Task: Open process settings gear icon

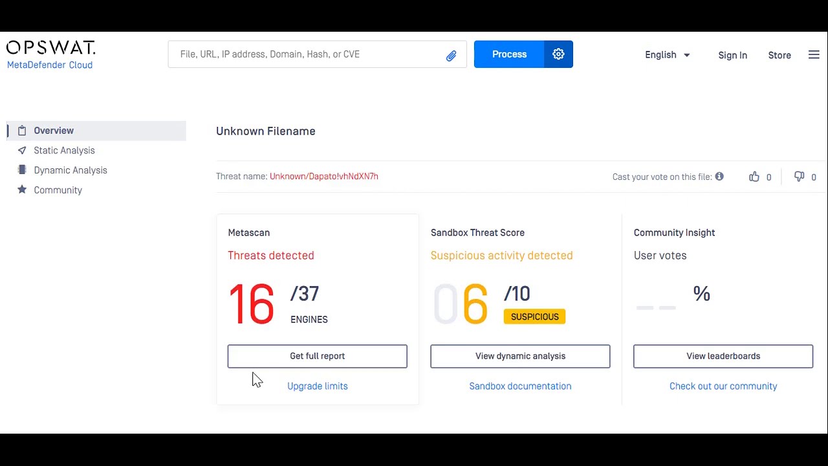Action: (x=558, y=54)
